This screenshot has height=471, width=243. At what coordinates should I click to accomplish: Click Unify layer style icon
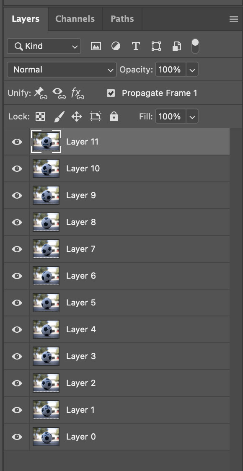[x=78, y=93]
